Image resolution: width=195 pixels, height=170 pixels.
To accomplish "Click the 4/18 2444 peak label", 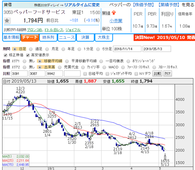I will [x=149, y=135].
